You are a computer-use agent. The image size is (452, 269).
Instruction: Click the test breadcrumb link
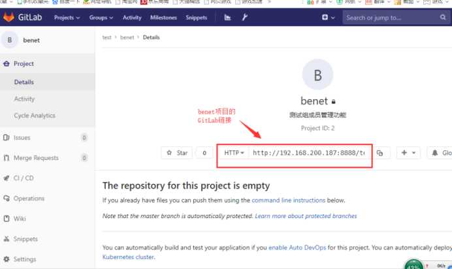tap(106, 37)
